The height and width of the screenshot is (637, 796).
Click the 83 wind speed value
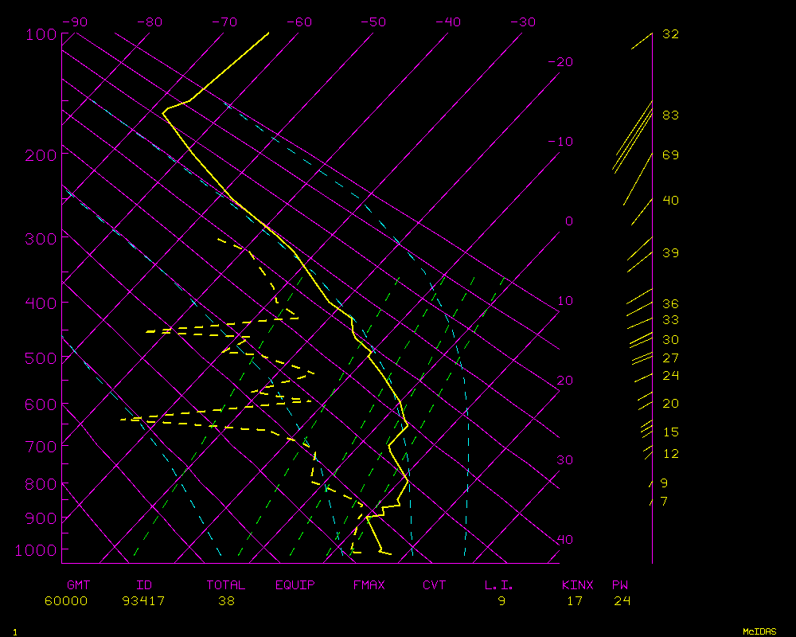[x=670, y=115]
